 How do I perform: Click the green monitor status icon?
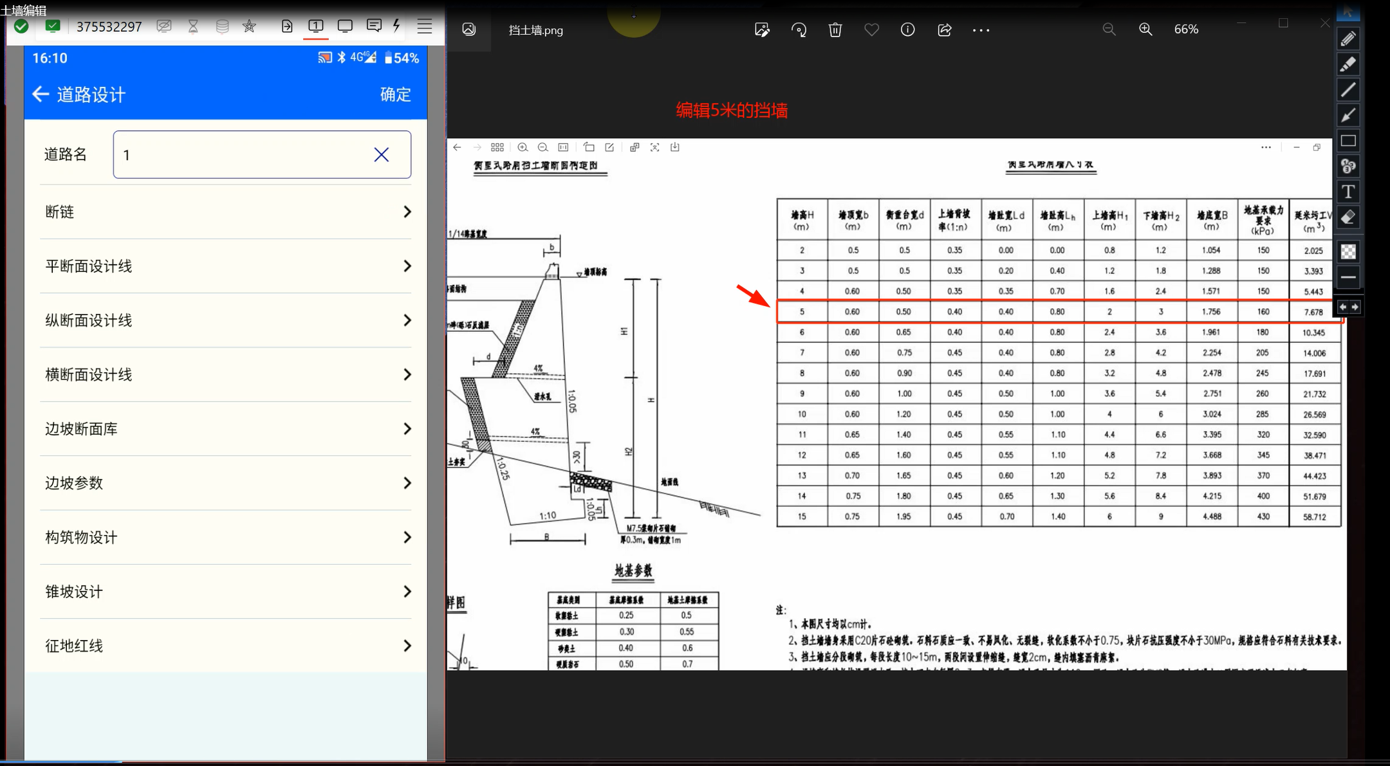pos(53,26)
